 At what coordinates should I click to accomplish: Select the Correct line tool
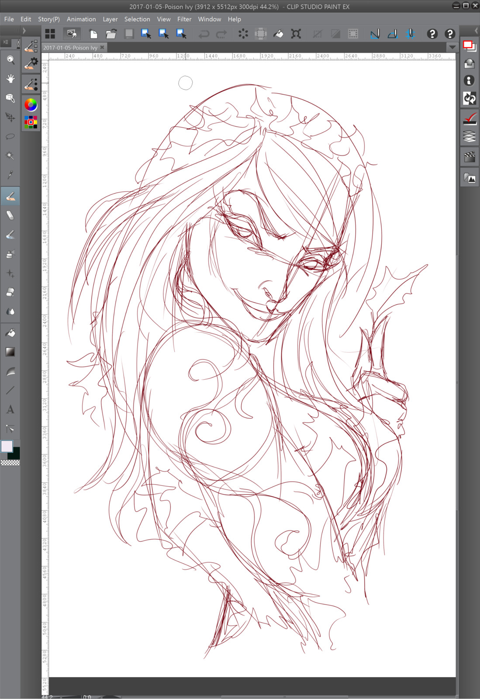10,429
